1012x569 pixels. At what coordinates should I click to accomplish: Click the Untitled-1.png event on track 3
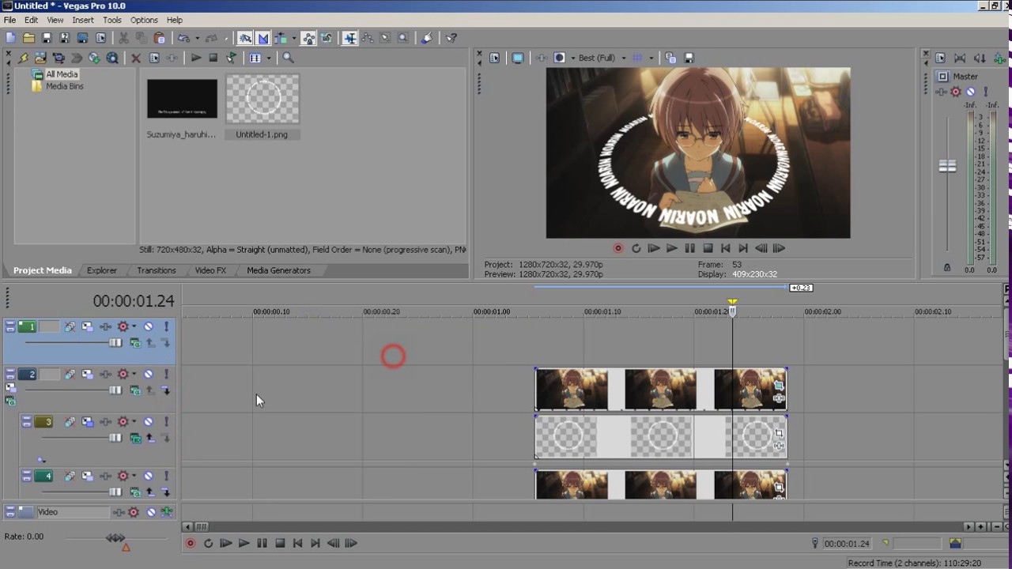[x=661, y=437]
